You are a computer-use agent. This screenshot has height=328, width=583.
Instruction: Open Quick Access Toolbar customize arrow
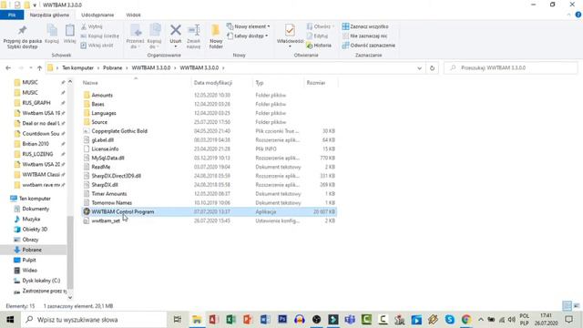pos(35,5)
